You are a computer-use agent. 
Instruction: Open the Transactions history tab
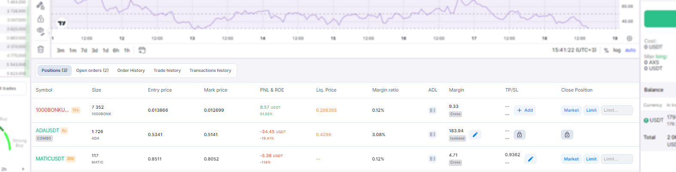pos(210,71)
